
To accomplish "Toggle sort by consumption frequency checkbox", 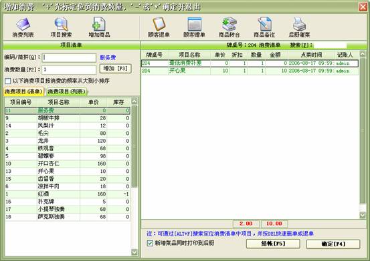I will click(x=8, y=81).
